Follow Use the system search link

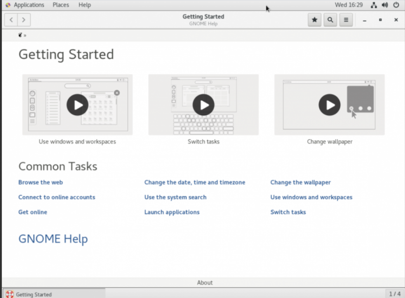coord(175,198)
